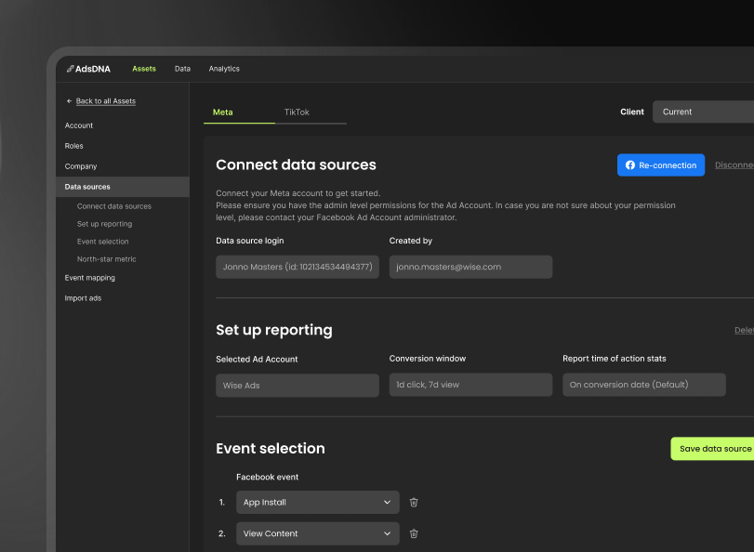Go to Account in the sidebar
The image size is (754, 552).
pyautogui.click(x=79, y=125)
